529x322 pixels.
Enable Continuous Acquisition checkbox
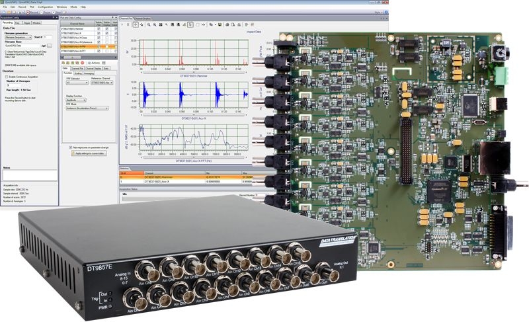pos(7,77)
